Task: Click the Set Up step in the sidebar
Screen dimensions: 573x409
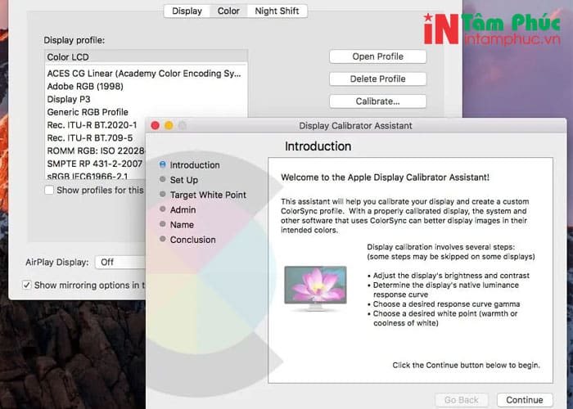Action: 184,180
